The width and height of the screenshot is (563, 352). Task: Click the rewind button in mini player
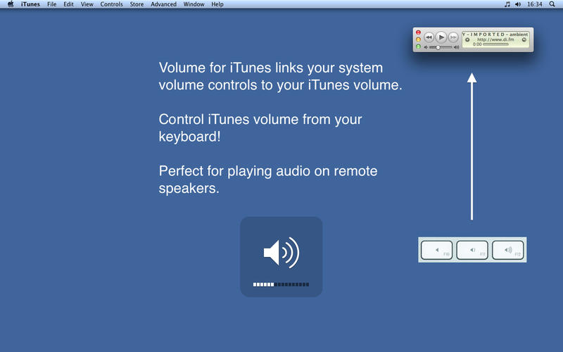click(429, 37)
